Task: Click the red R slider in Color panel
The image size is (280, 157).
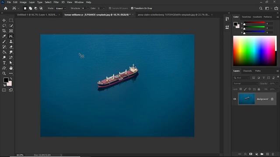Action: click(255, 23)
